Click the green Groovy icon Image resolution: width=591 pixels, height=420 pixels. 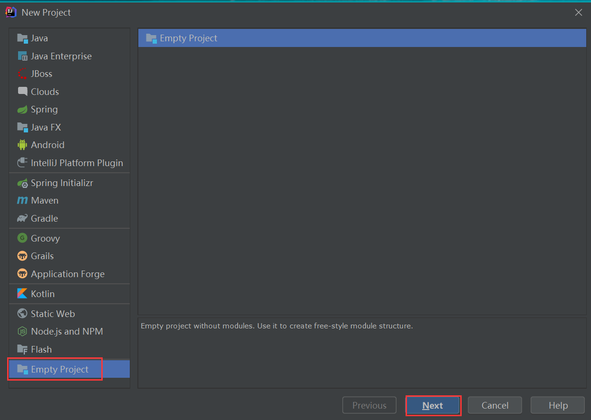(23, 238)
